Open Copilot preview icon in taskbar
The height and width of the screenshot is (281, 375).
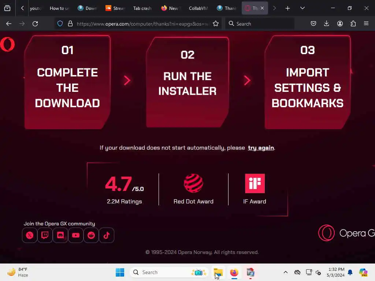(x=363, y=272)
